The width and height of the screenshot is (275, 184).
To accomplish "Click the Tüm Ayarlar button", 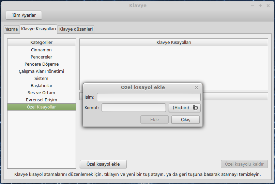I will click(x=24, y=15).
